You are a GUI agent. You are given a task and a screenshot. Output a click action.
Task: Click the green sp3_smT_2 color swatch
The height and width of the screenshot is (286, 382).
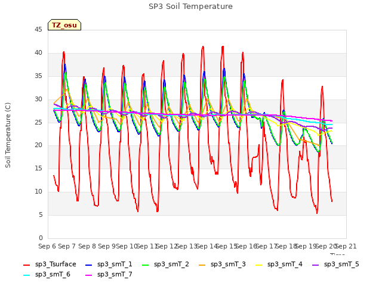click(x=146, y=265)
